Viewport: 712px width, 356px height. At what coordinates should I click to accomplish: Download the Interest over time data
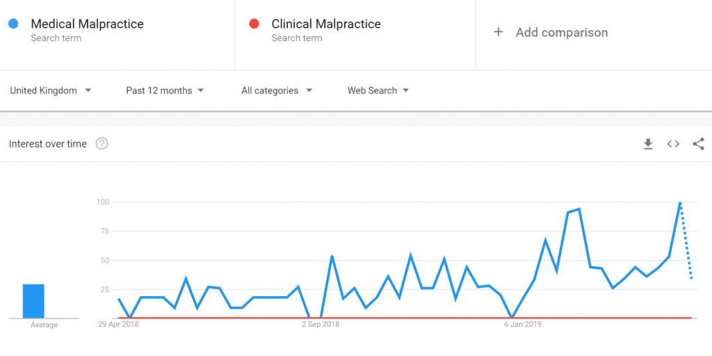coord(648,144)
